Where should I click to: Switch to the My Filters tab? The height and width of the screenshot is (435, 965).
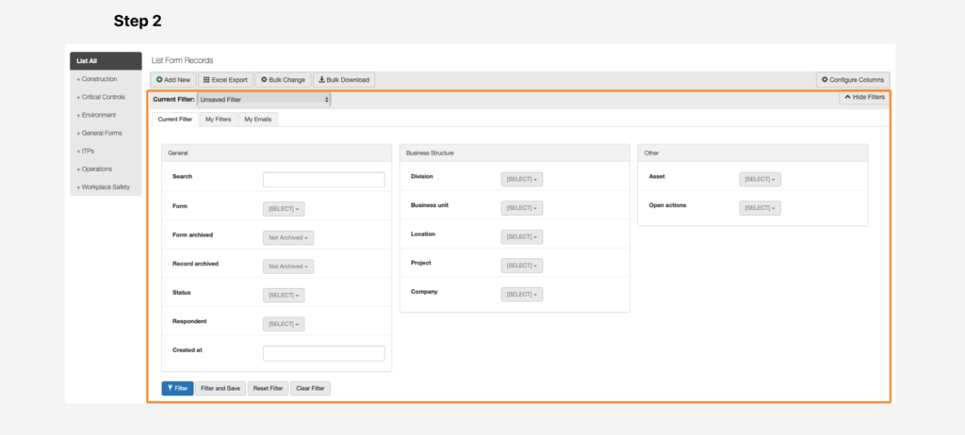click(x=218, y=120)
